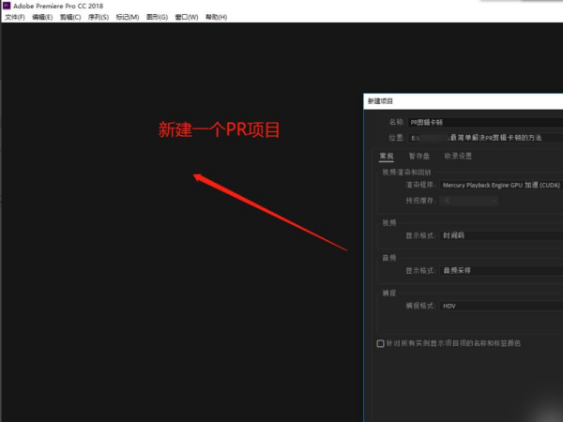563x422 pixels.
Task: Open the 剪辑(C) menu
Action: pyautogui.click(x=70, y=17)
